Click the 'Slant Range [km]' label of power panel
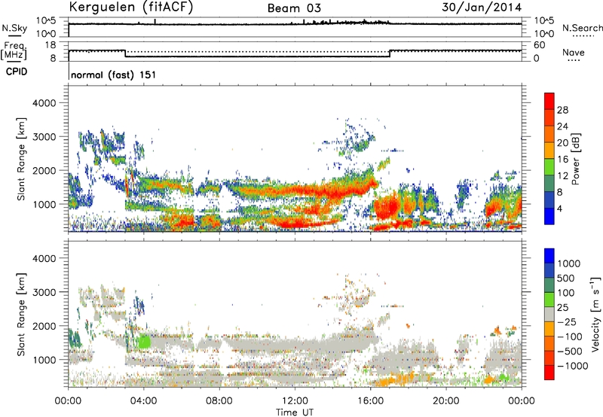The width and height of the screenshot is (603, 417). 21,159
